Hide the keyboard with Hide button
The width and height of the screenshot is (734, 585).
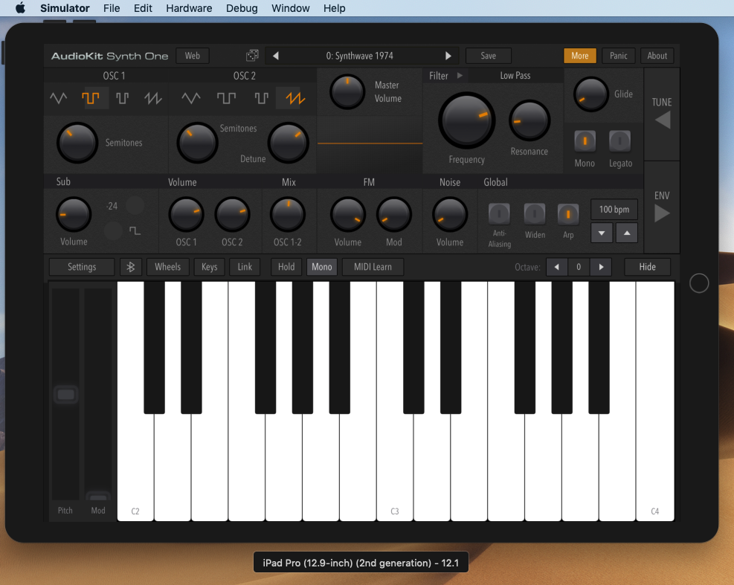[x=647, y=267]
